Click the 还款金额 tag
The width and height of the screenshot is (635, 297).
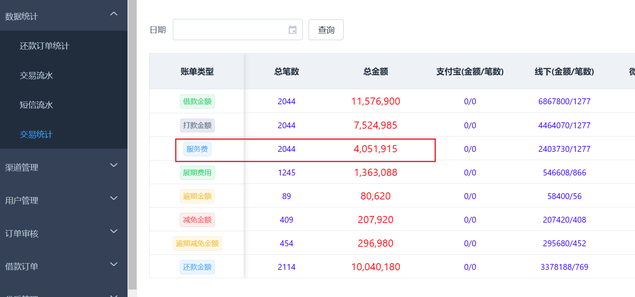pyautogui.click(x=197, y=267)
